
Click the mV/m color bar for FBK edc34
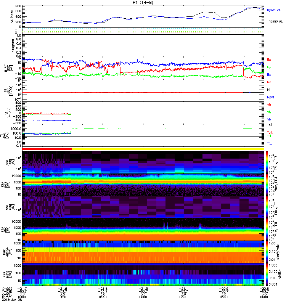(267, 252)
